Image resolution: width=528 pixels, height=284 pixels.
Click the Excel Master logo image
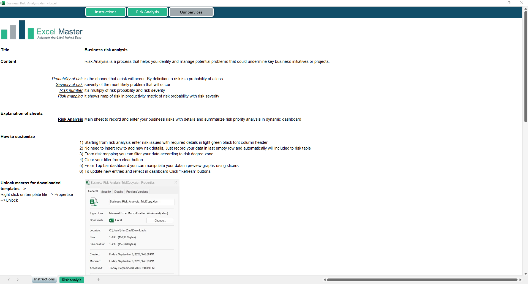[x=42, y=30]
